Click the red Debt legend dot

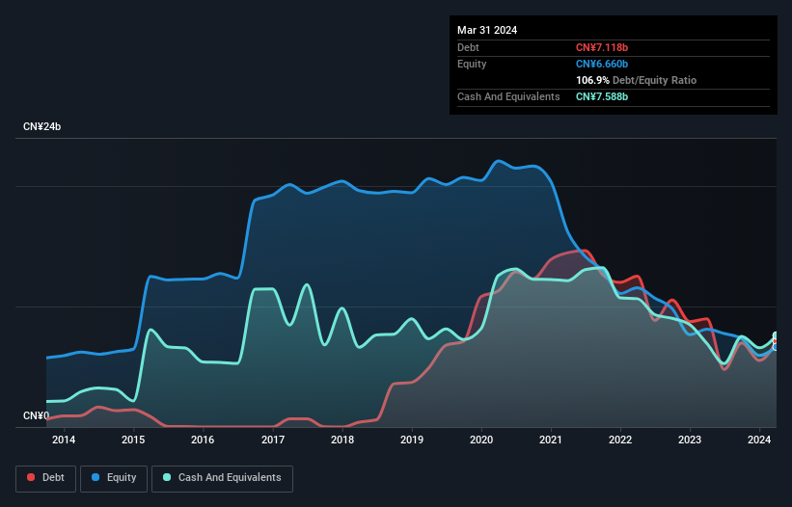click(x=31, y=477)
